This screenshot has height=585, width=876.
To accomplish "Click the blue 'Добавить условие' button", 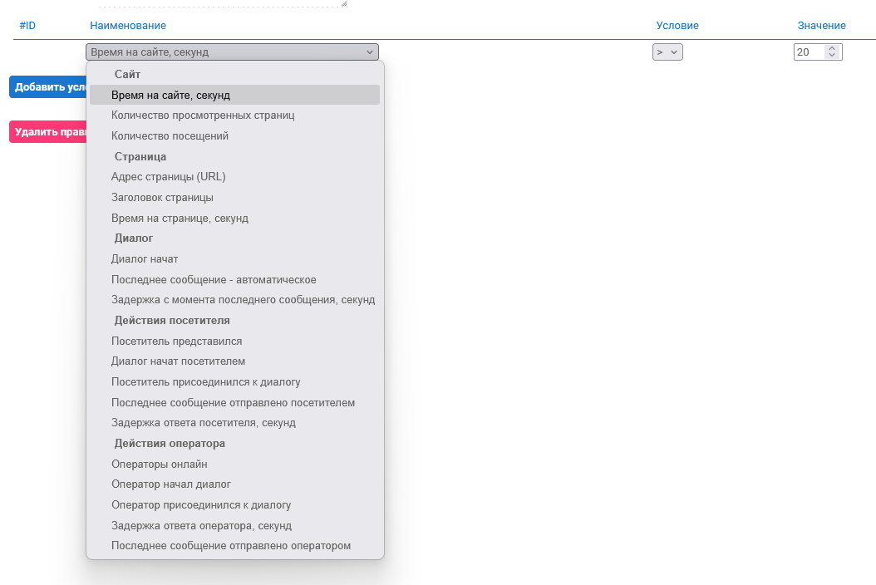I will (x=47, y=86).
